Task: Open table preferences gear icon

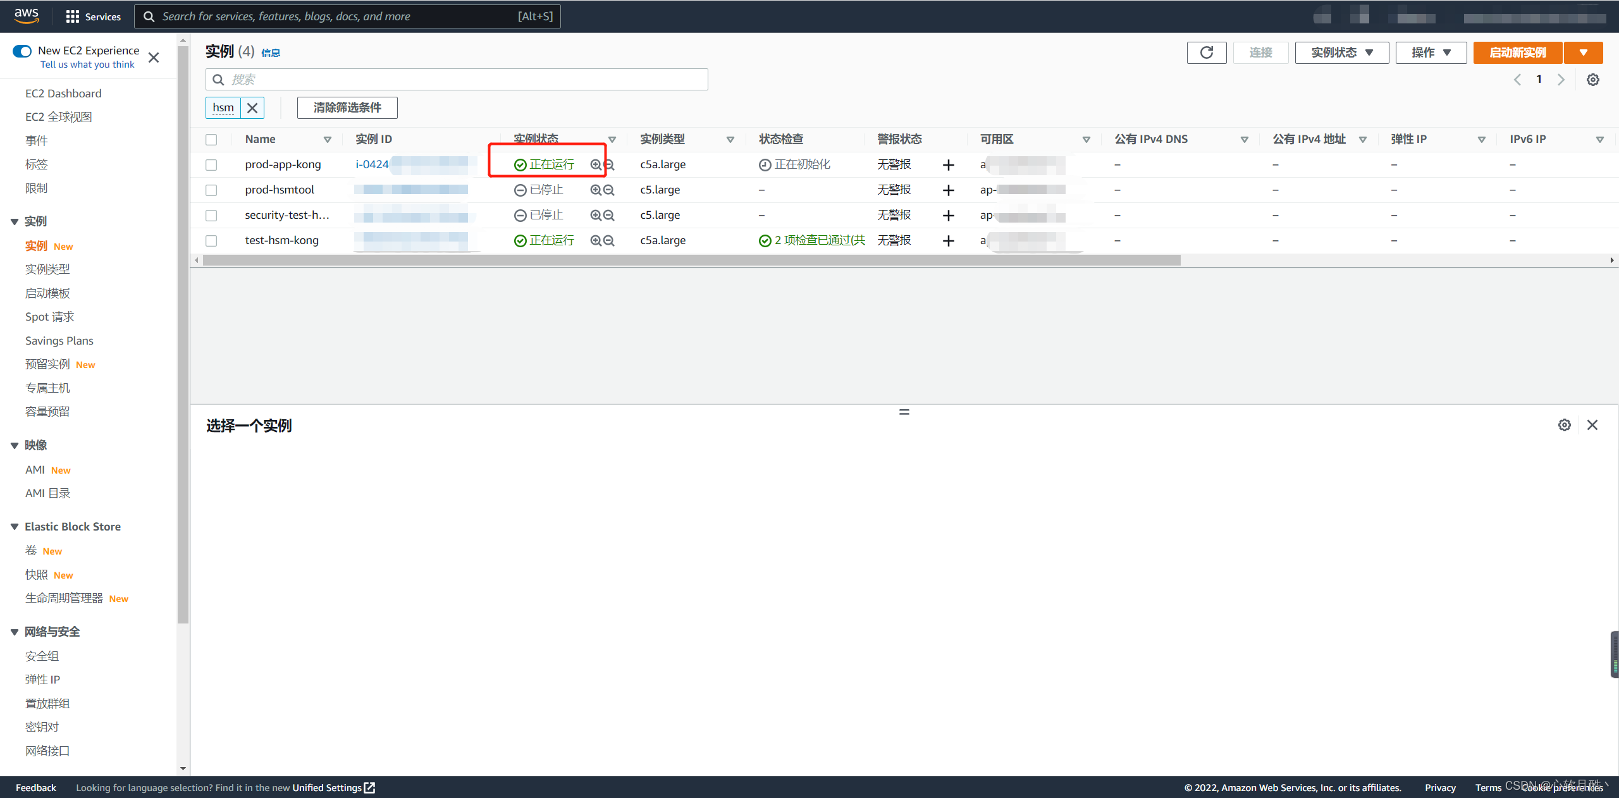Action: pos(1592,80)
